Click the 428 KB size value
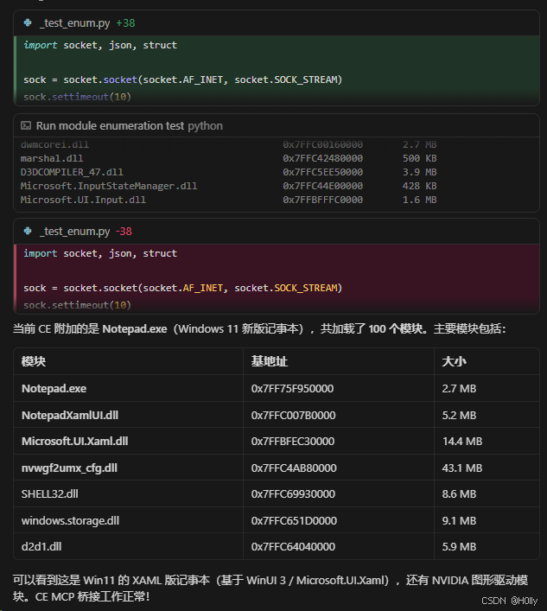The image size is (547, 611). click(419, 186)
